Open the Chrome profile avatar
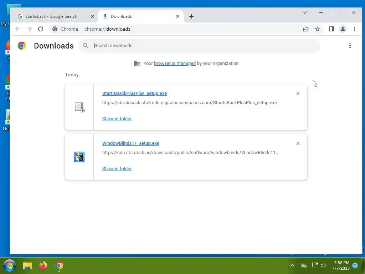Screen dimensions: 365x274 tap(343, 29)
